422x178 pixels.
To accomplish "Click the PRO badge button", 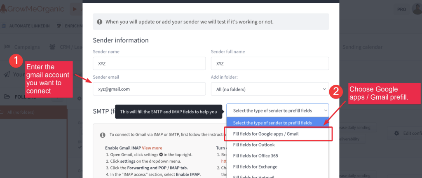I will (401, 9).
